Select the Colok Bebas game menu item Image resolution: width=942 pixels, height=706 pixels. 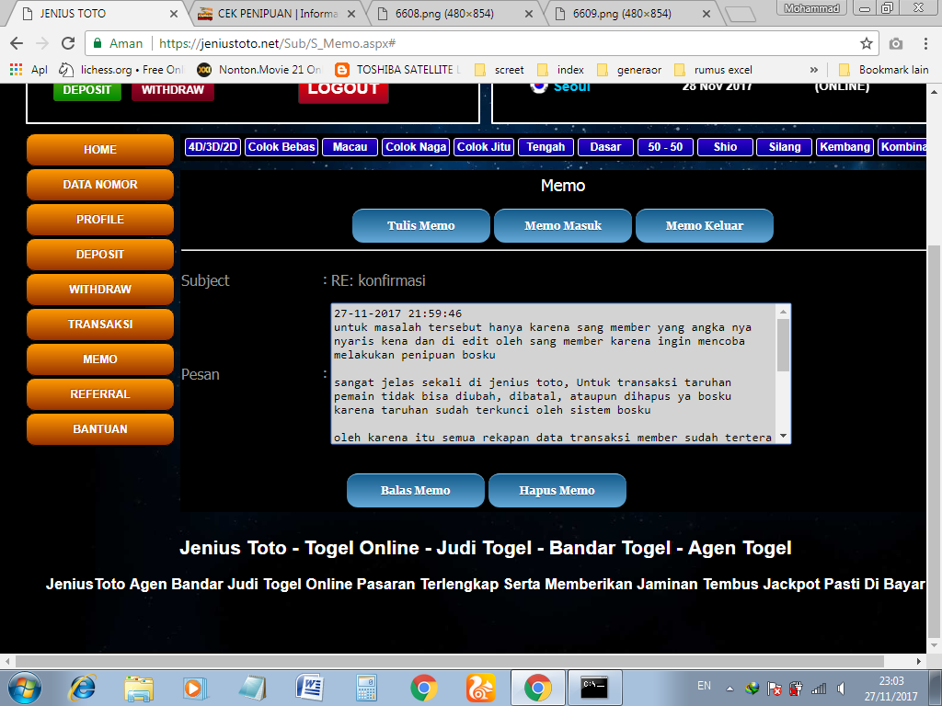click(x=281, y=147)
